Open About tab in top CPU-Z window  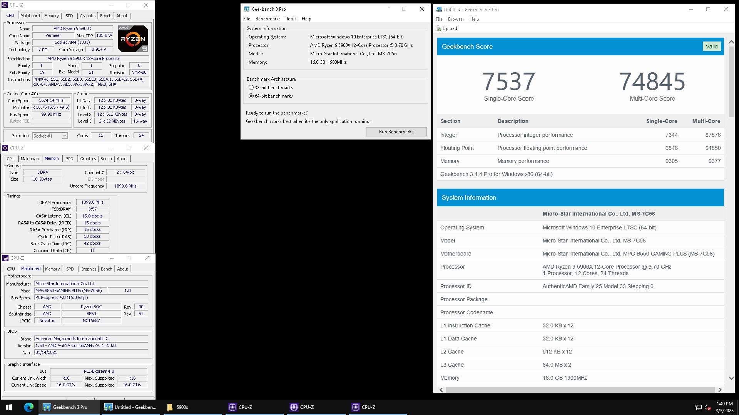[x=122, y=16]
